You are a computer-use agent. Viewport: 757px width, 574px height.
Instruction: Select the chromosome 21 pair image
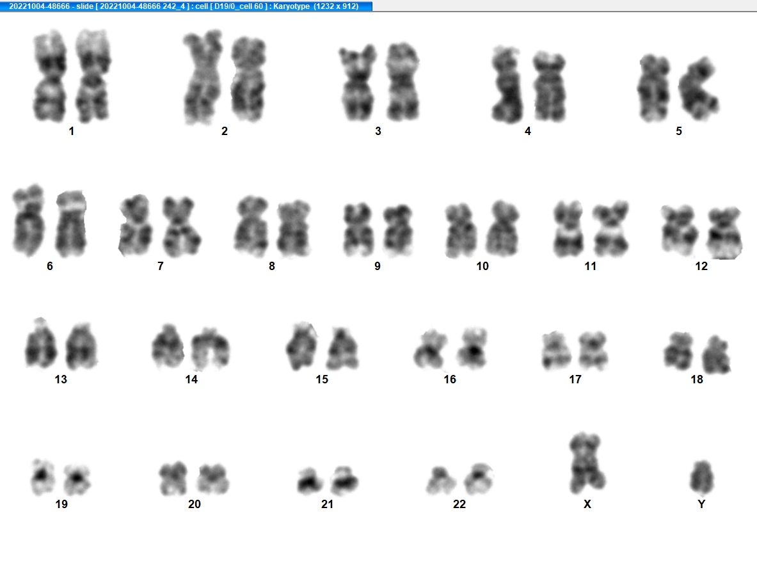click(328, 481)
